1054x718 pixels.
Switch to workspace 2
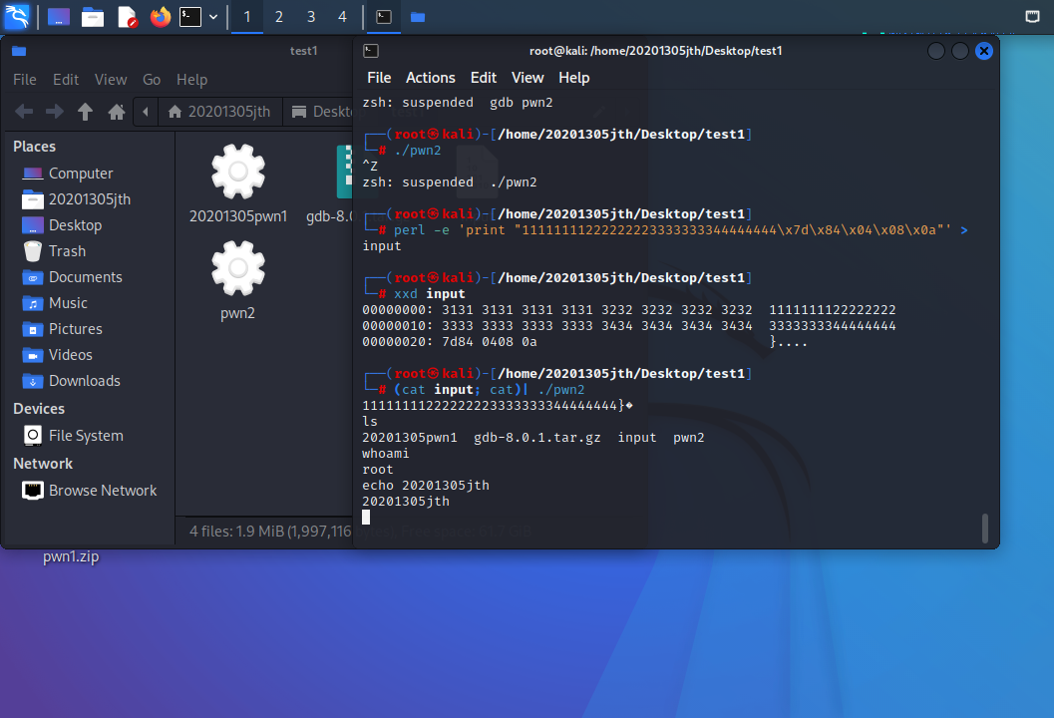279,17
